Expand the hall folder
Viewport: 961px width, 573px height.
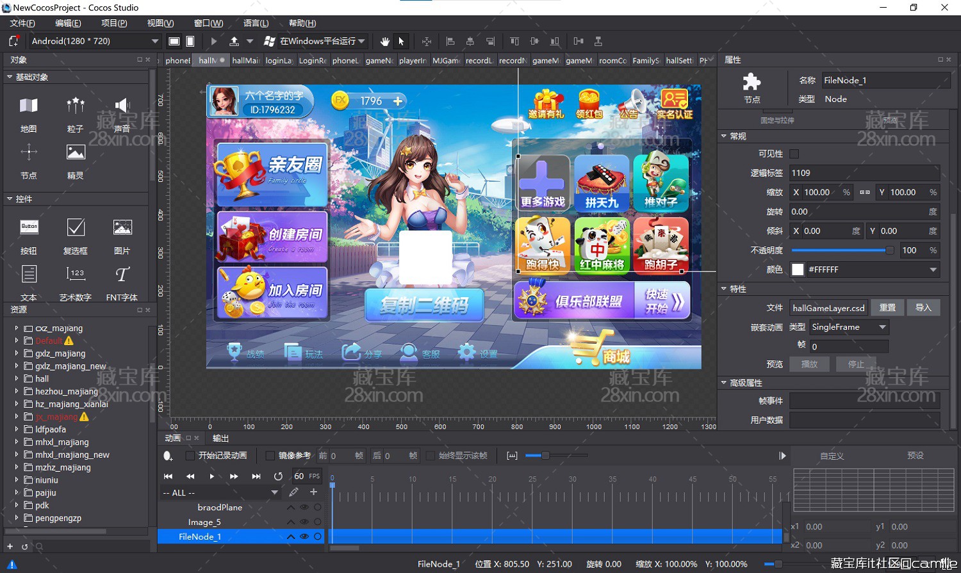click(x=17, y=378)
